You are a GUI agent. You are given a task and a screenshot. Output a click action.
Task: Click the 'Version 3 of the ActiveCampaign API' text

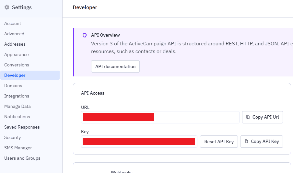[134, 43]
